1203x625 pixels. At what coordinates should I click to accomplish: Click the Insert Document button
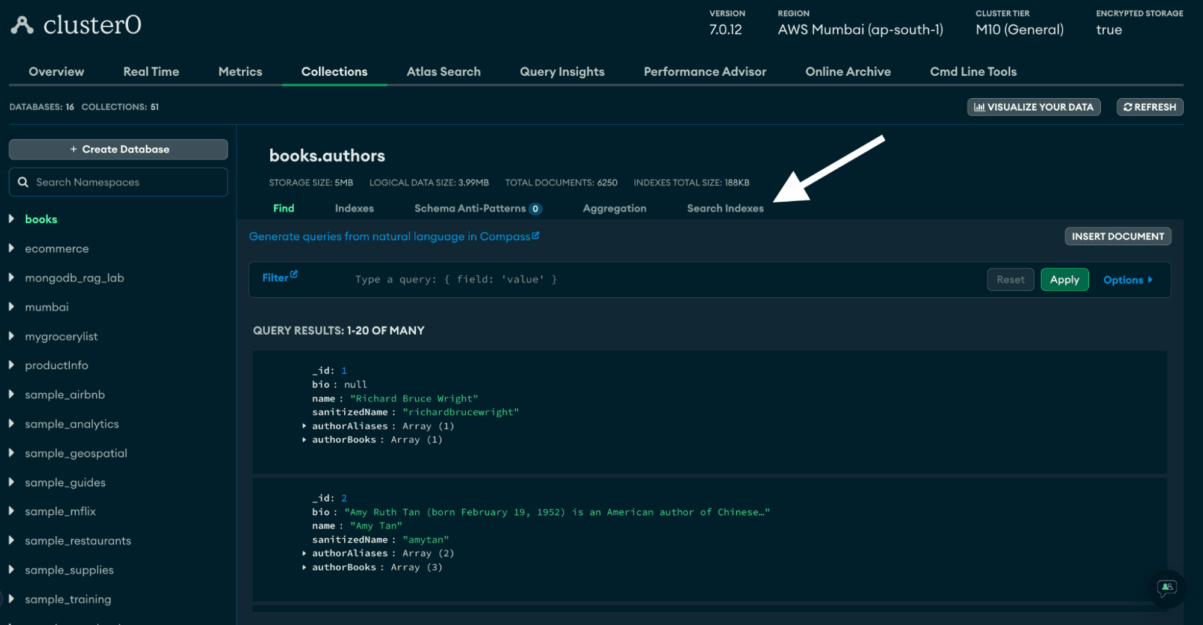1117,237
